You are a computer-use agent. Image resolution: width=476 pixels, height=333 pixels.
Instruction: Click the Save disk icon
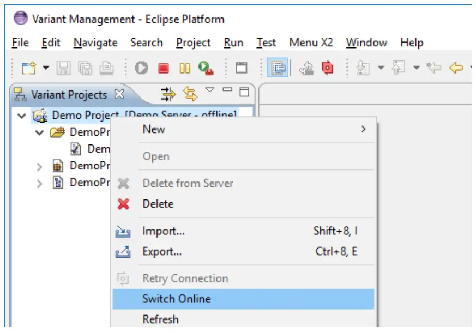tap(63, 68)
